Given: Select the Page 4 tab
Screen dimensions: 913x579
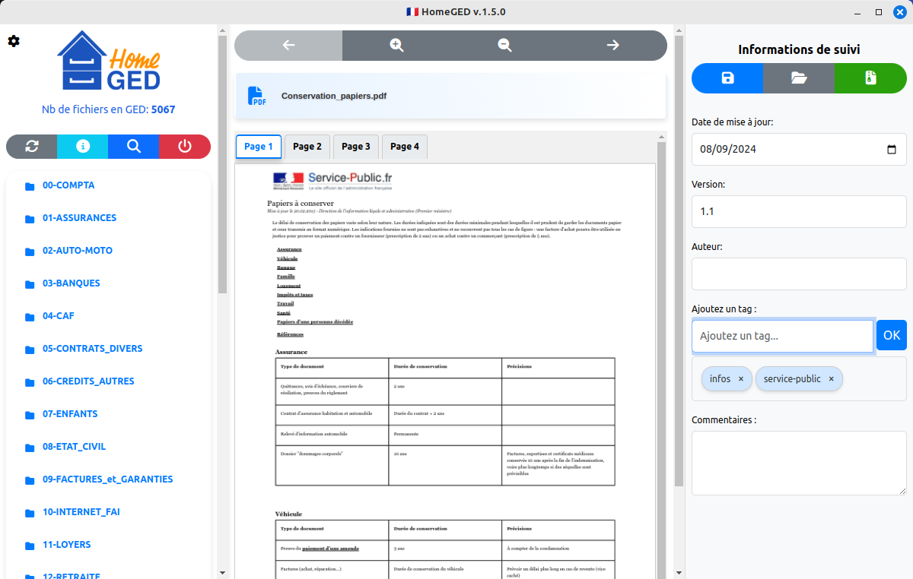Looking at the screenshot, I should tap(405, 147).
